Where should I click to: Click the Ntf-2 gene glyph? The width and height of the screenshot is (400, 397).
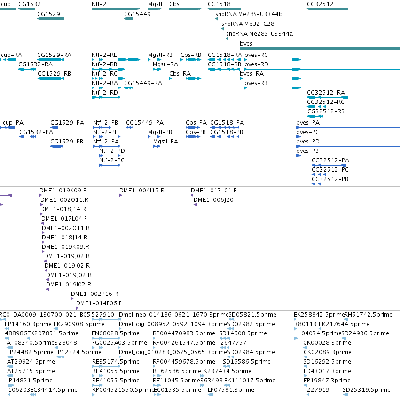click(x=116, y=9)
